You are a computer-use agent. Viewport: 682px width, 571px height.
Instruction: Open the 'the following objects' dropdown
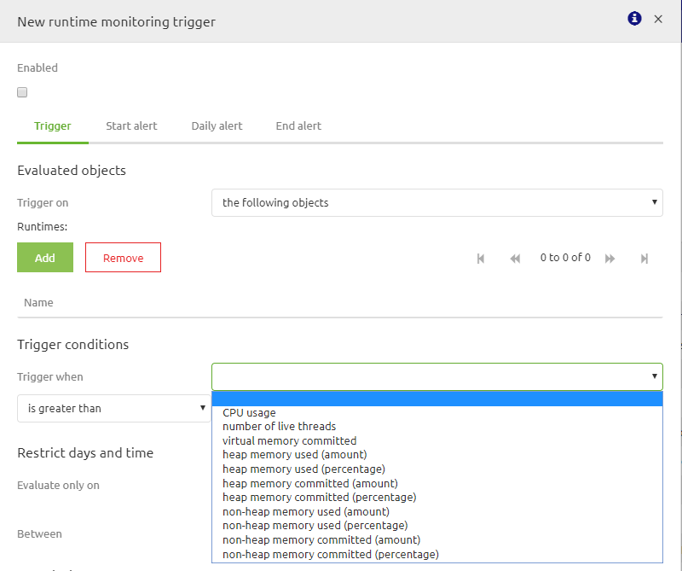point(436,202)
